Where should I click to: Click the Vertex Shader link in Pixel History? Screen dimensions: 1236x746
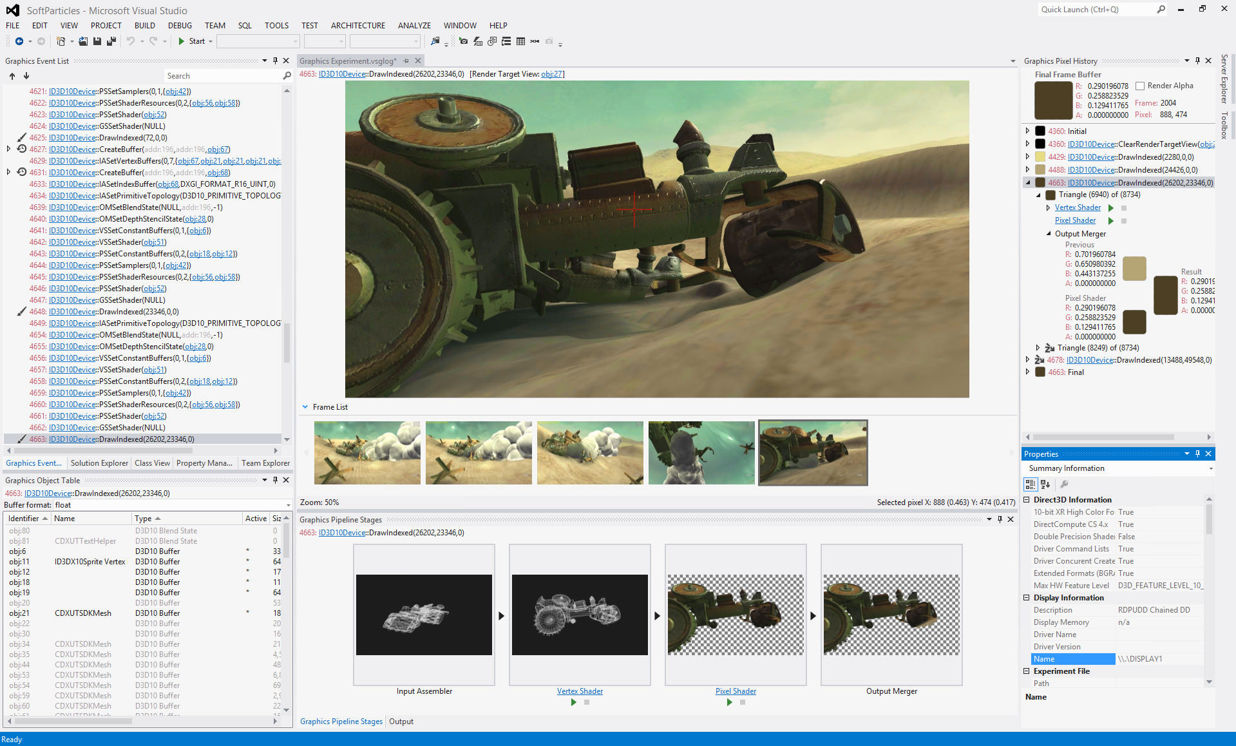click(x=1078, y=207)
